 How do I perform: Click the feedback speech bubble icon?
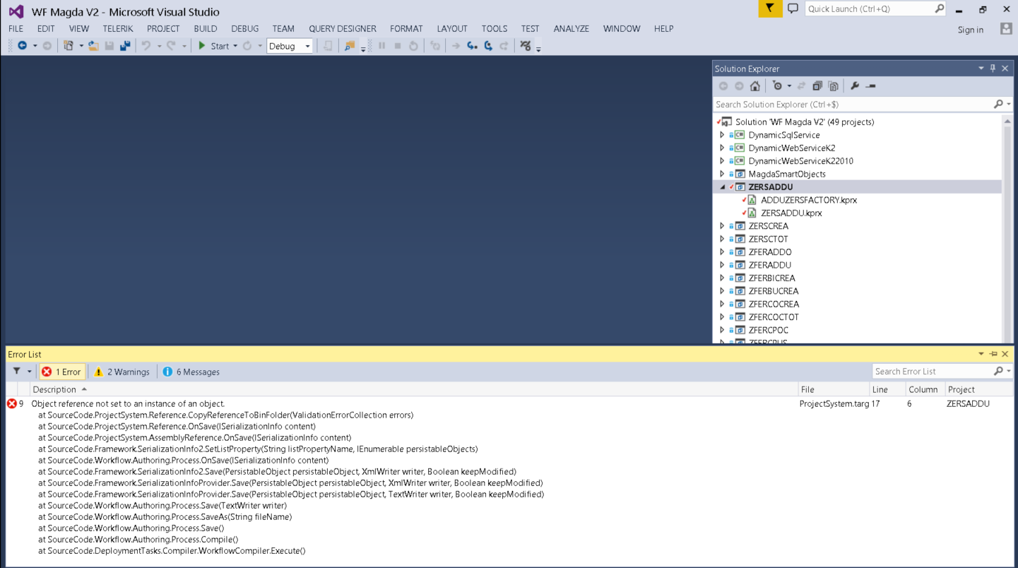(x=793, y=8)
